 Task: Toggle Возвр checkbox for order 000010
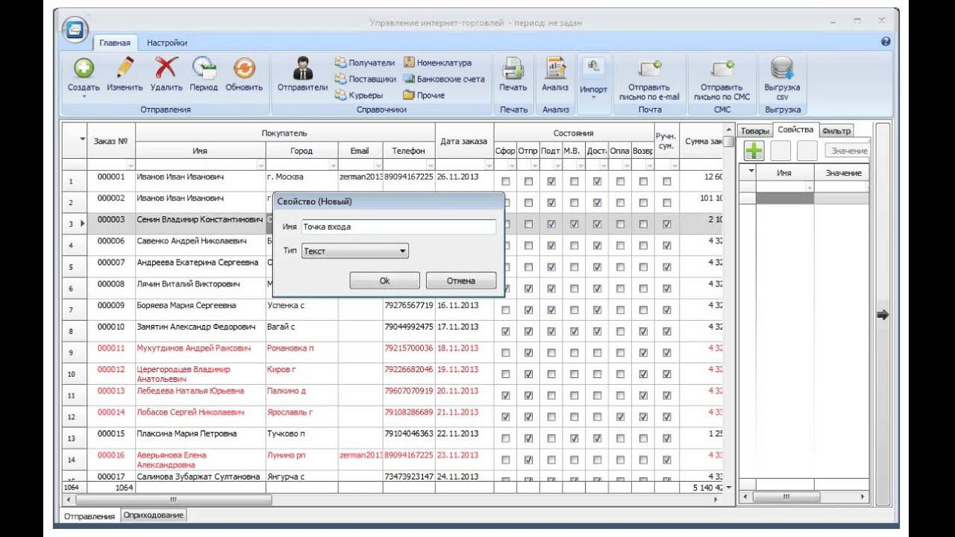(643, 331)
